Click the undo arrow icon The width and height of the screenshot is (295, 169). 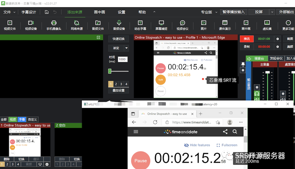pos(55,12)
